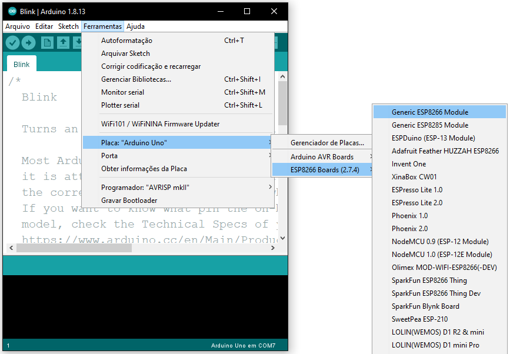
Task: Choose SparkFun ESP8266 Thing Dev
Action: click(440, 293)
